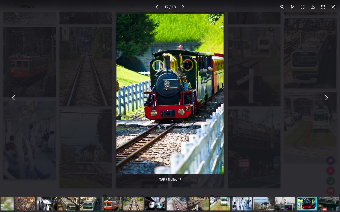Go to previous image via top counter arrow
Image resolution: width=340 pixels, height=212 pixels.
[157, 7]
